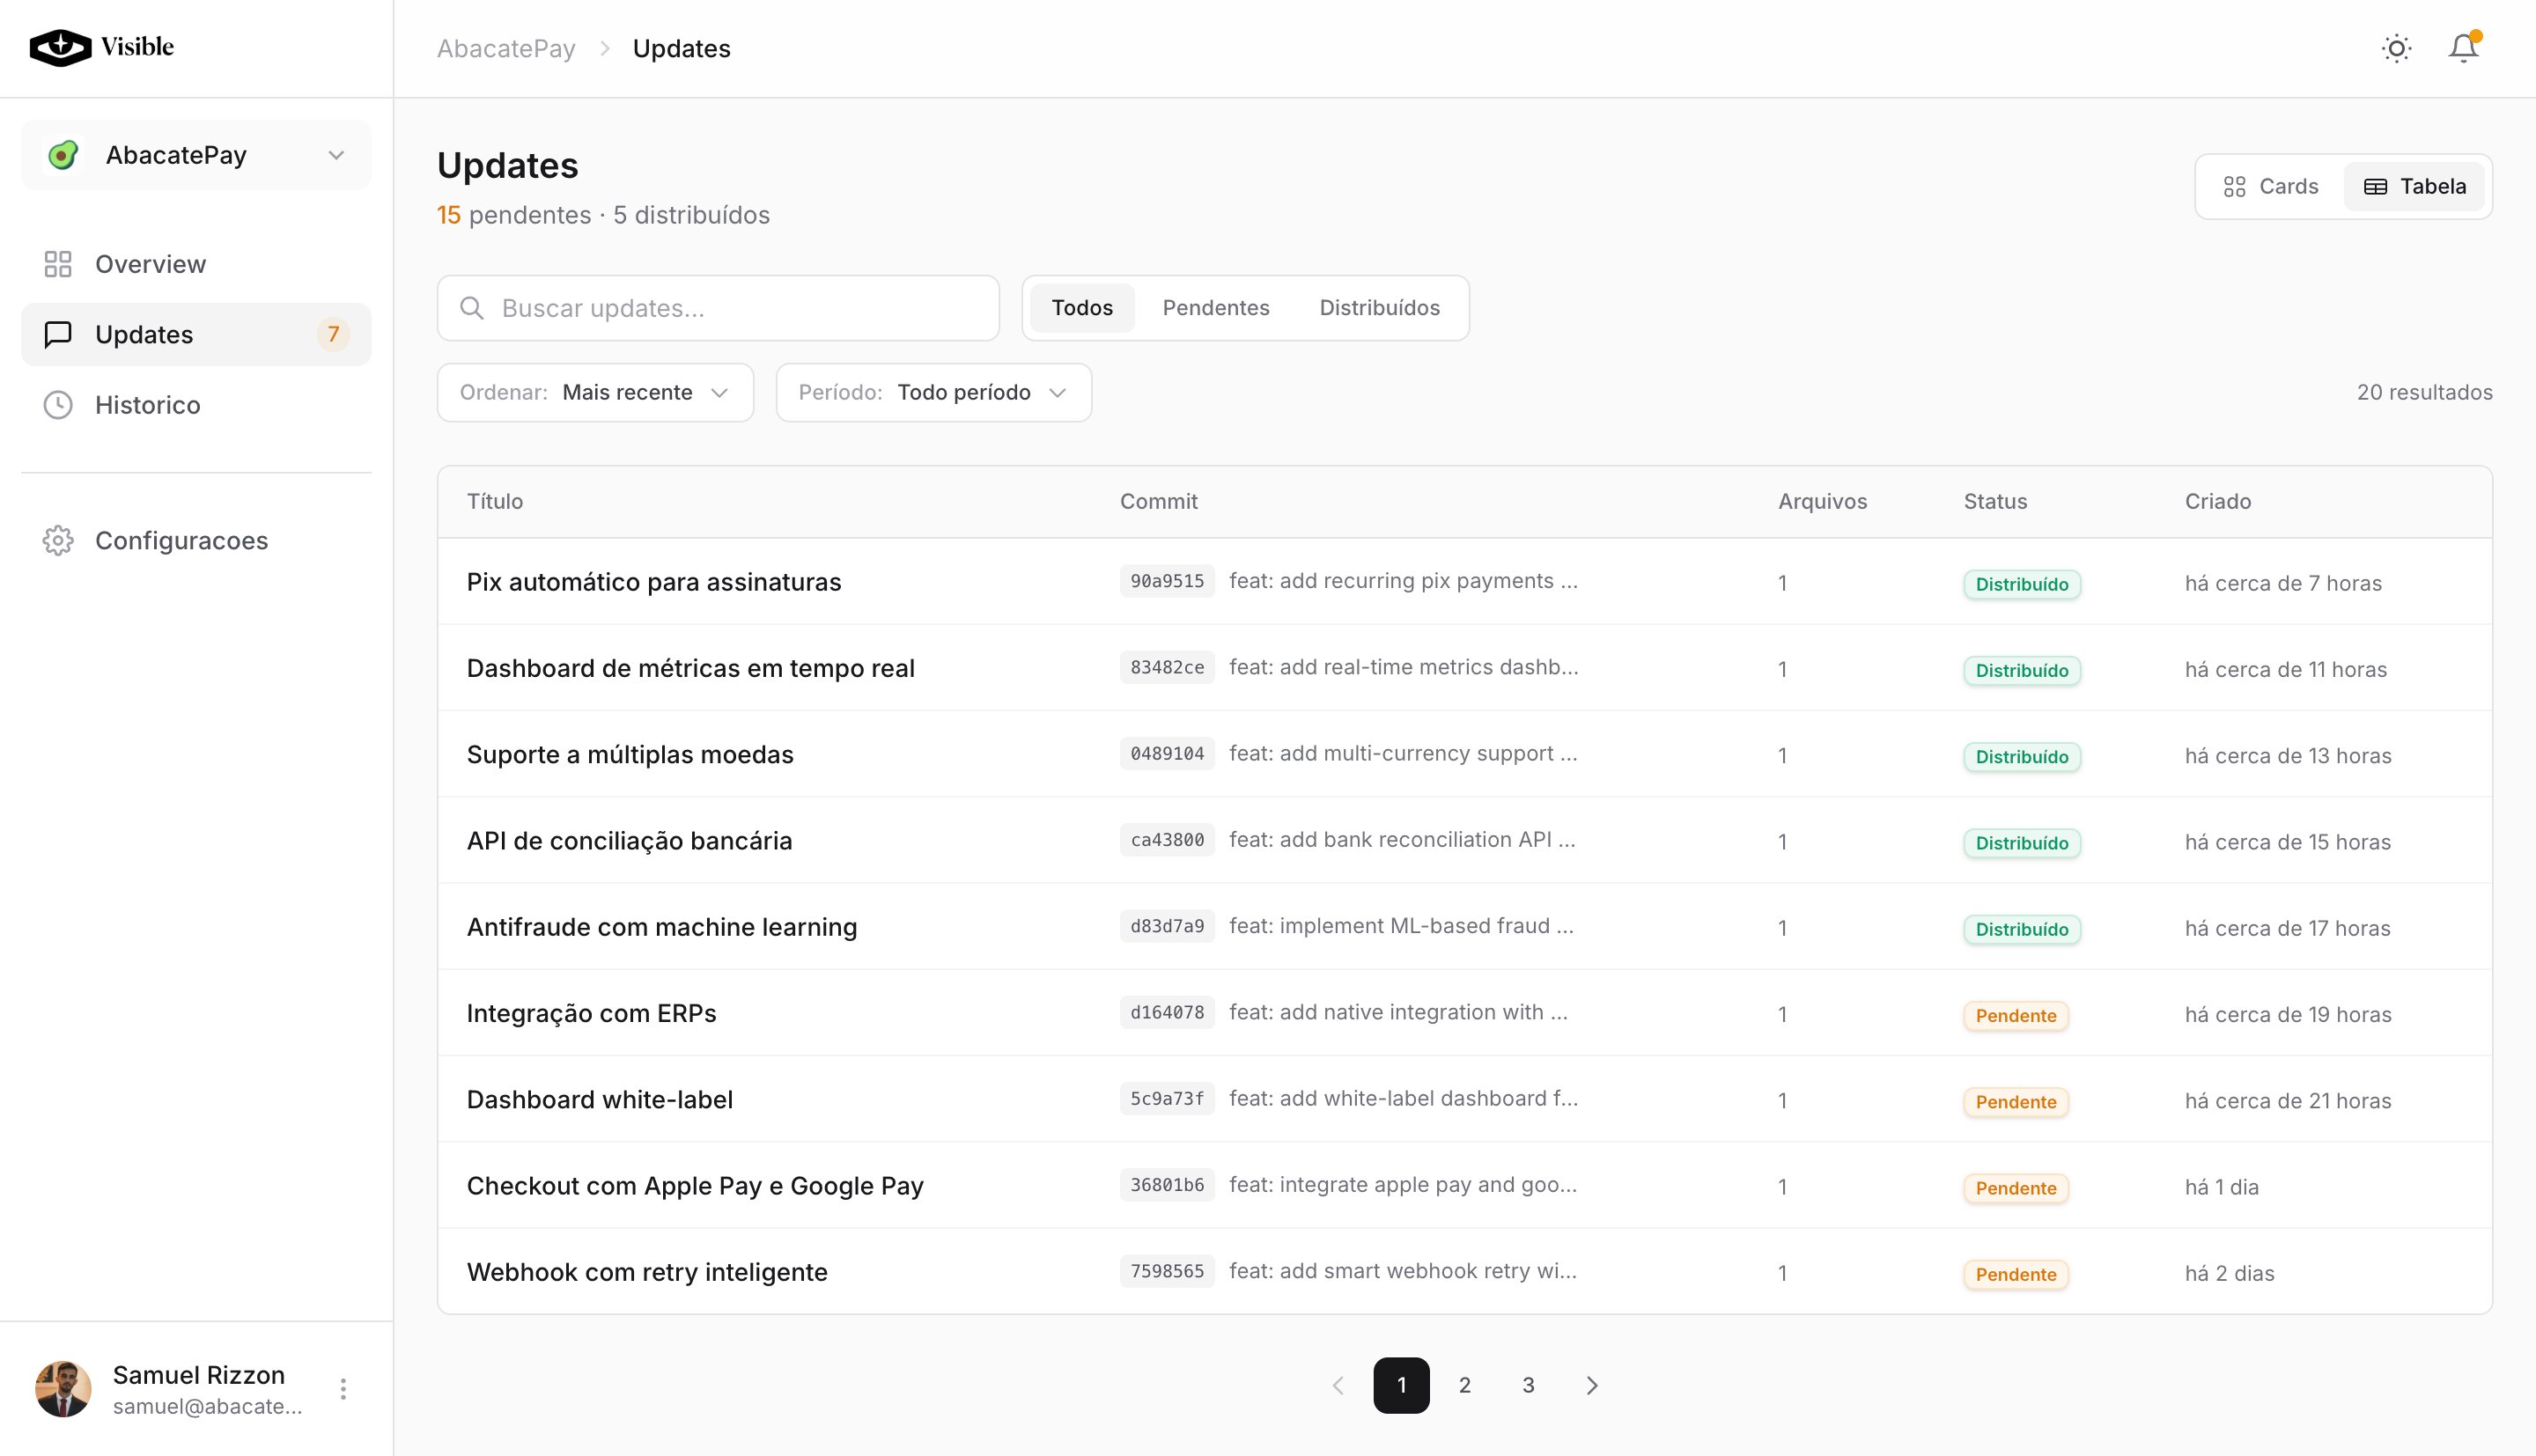The width and height of the screenshot is (2536, 1456).
Task: Click the Updates chat bubble icon
Action: pos(58,334)
